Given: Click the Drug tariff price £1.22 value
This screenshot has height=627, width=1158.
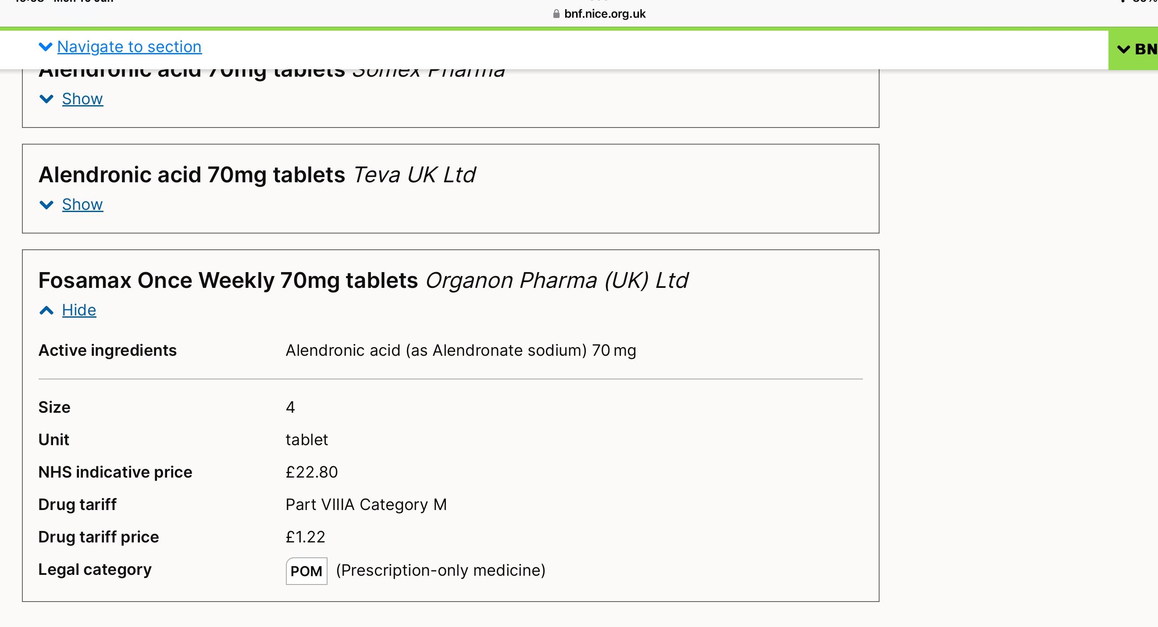Looking at the screenshot, I should [x=305, y=537].
